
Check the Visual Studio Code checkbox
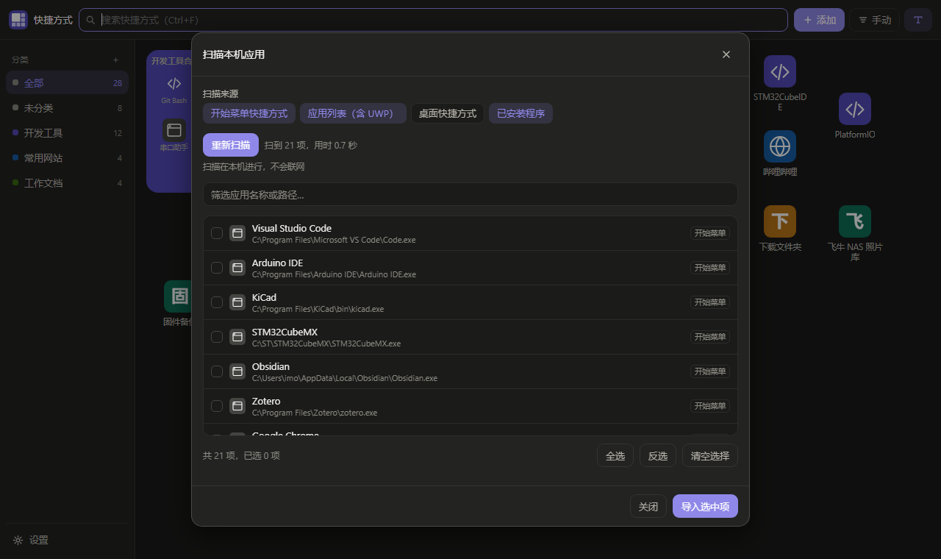217,233
